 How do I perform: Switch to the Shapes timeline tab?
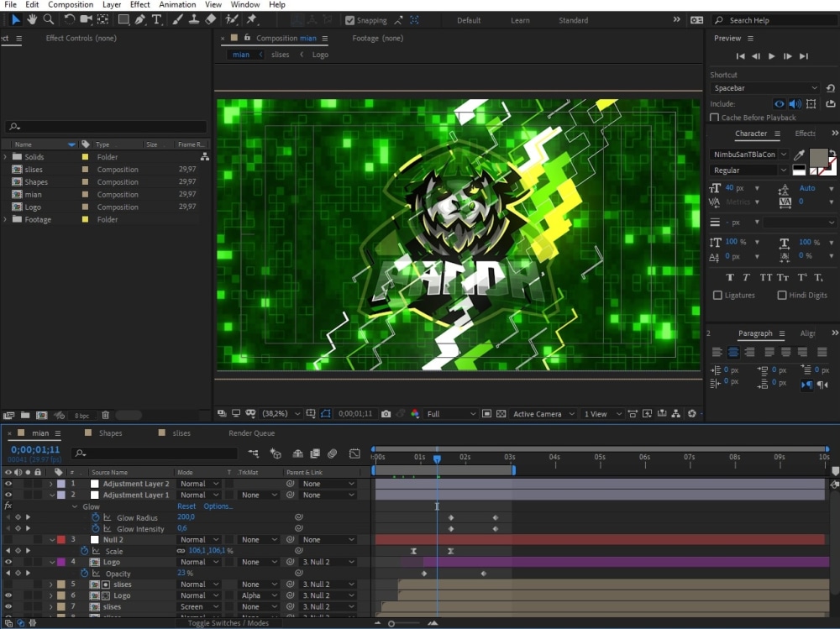click(x=110, y=432)
